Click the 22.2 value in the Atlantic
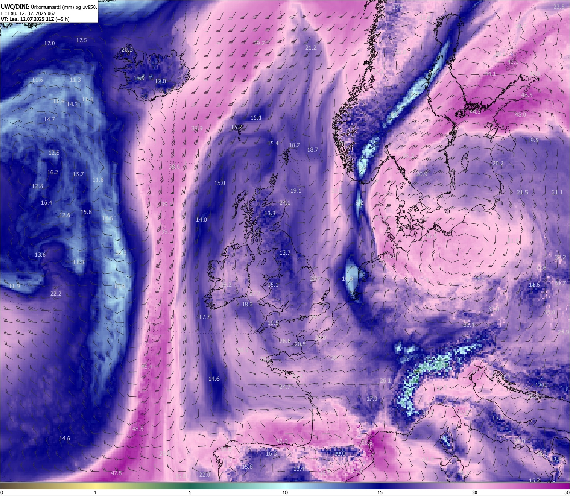This screenshot has width=570, height=496. click(56, 294)
